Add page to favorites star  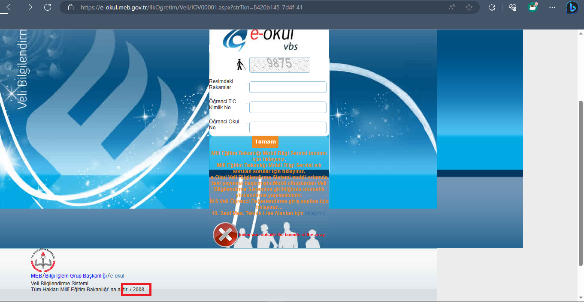(469, 7)
